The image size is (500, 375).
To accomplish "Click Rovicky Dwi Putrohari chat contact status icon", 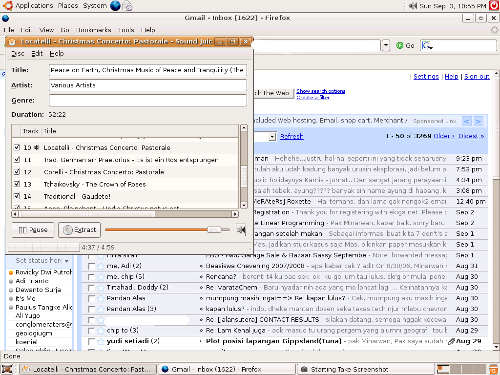I will [x=11, y=272].
